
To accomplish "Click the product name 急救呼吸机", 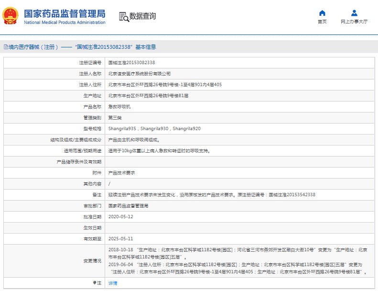I will [119, 107].
